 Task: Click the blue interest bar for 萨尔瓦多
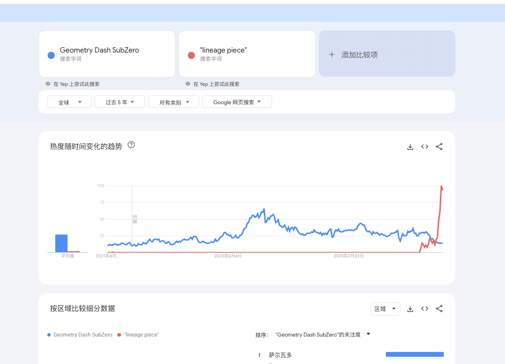tap(414, 354)
